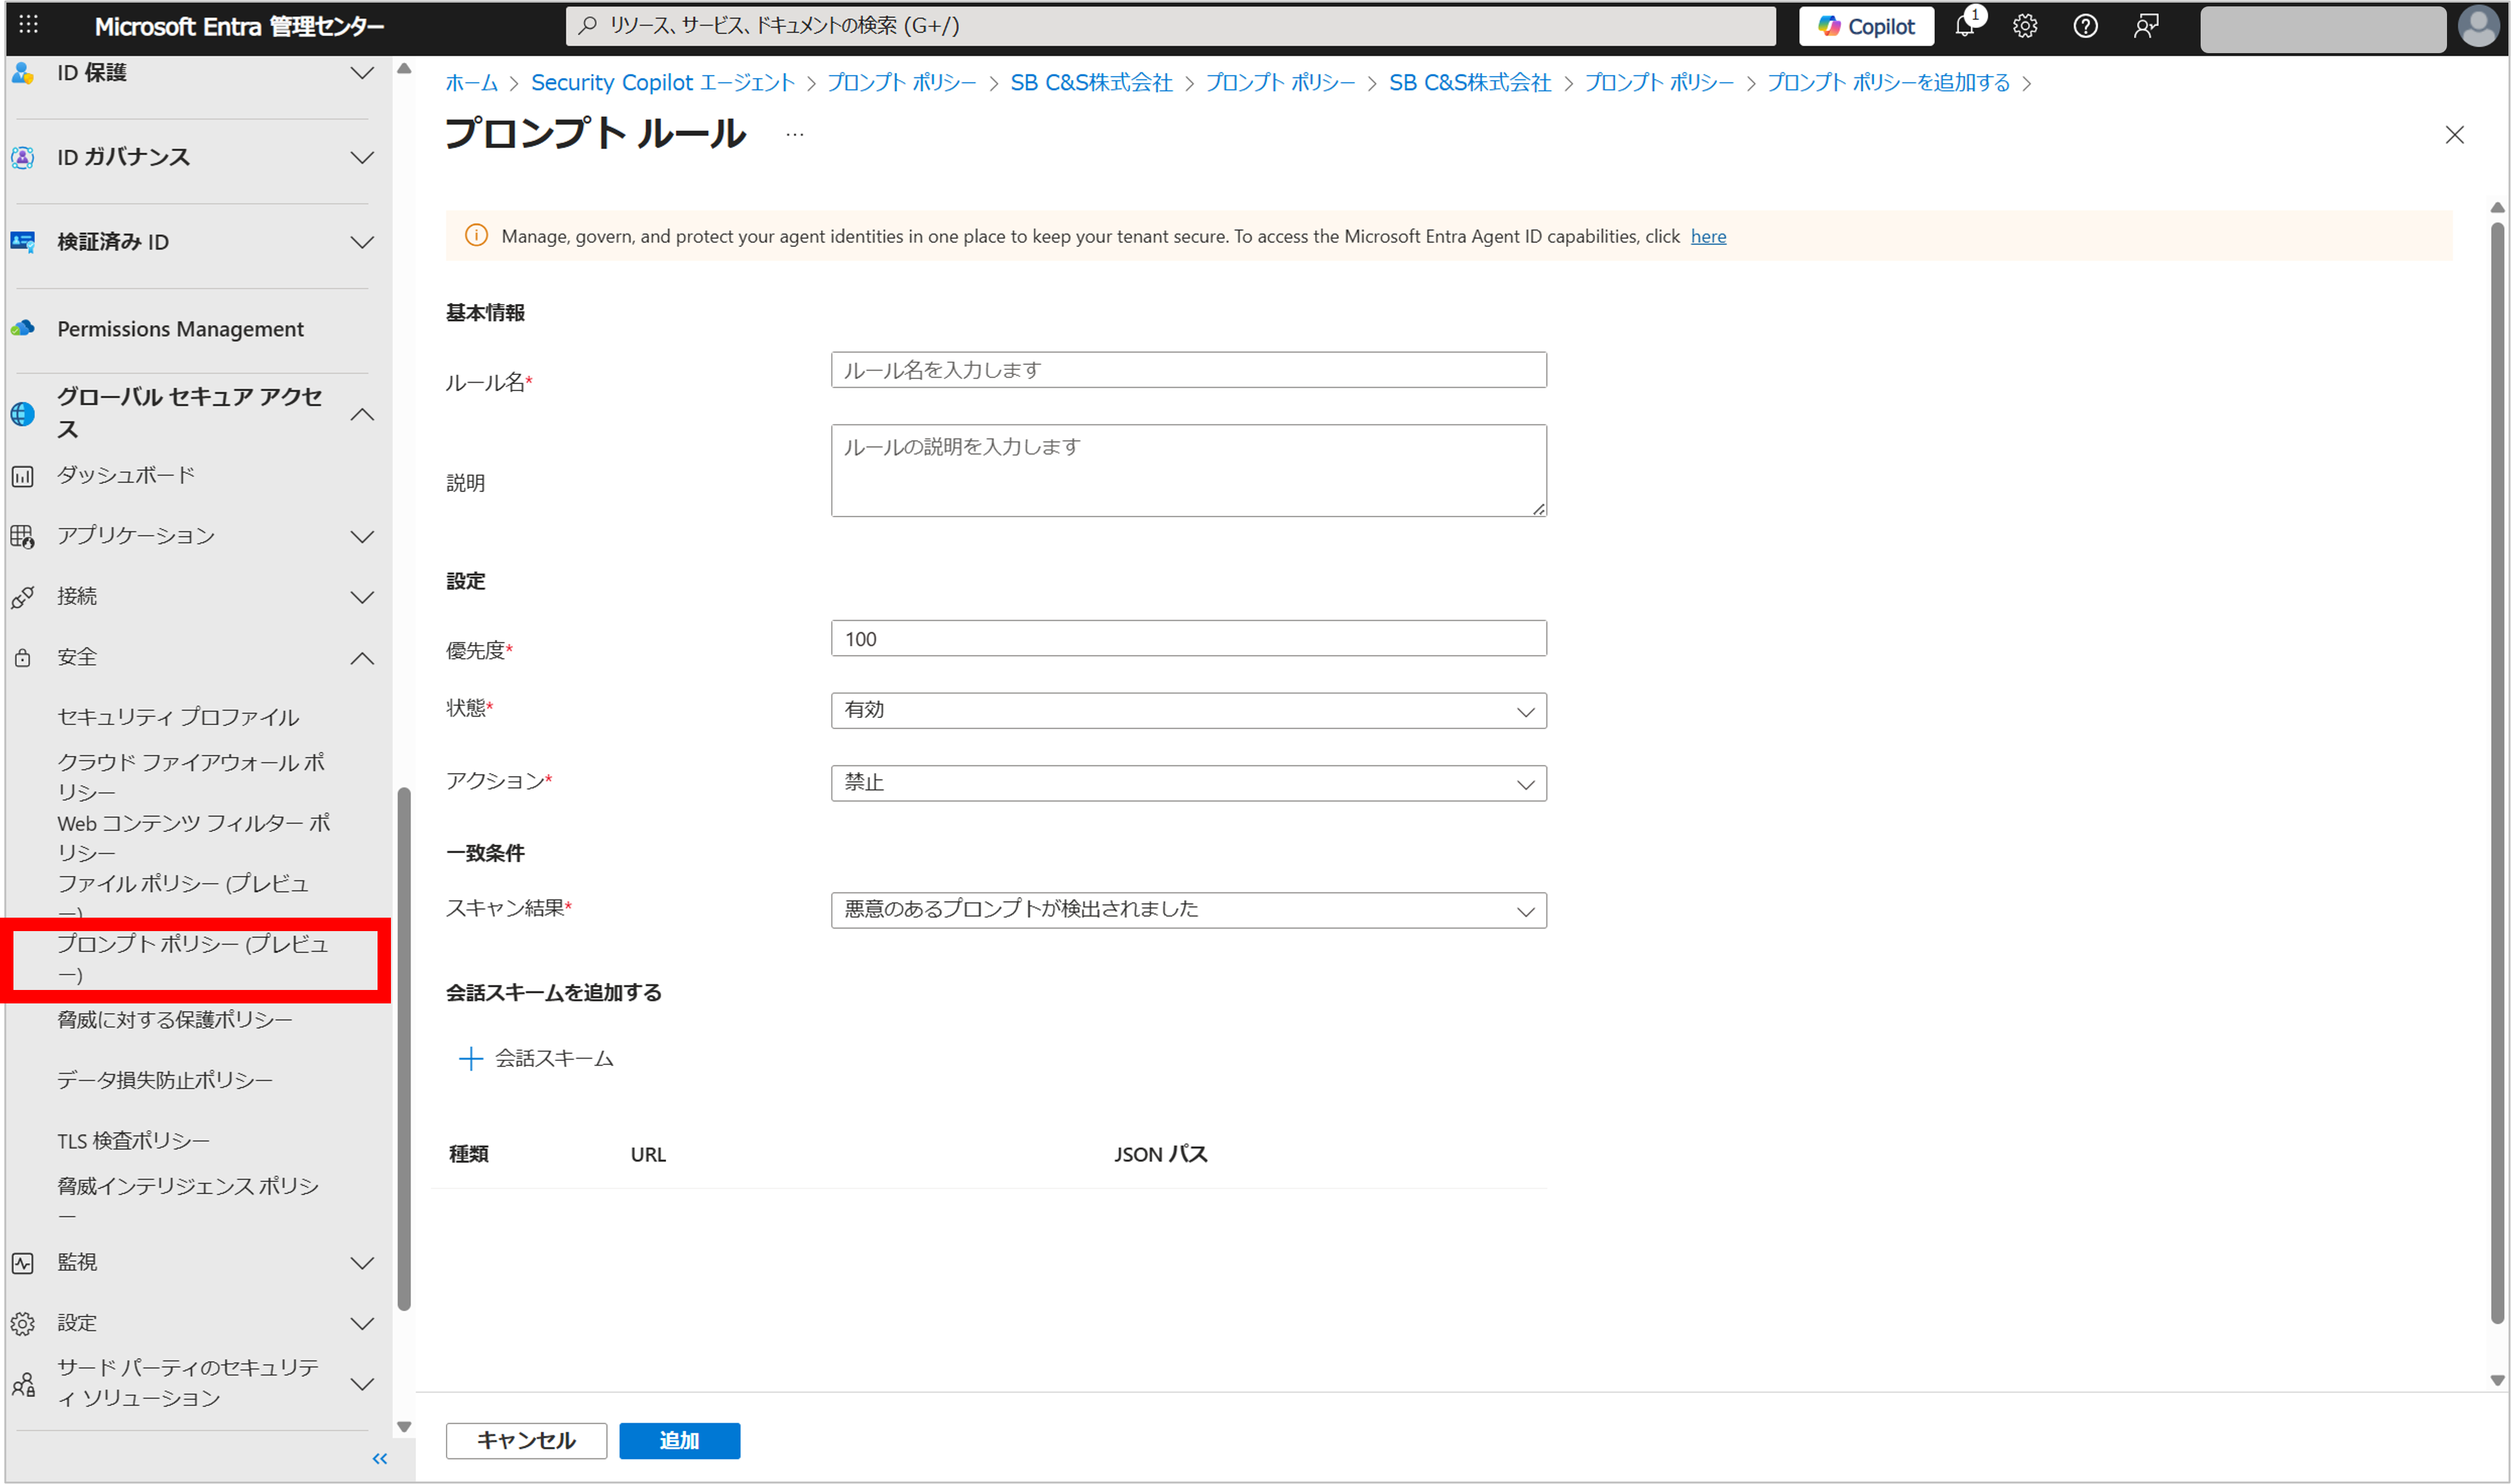Click the blue 追加 button
Viewport: 2511px width, 1484px height.
679,1440
